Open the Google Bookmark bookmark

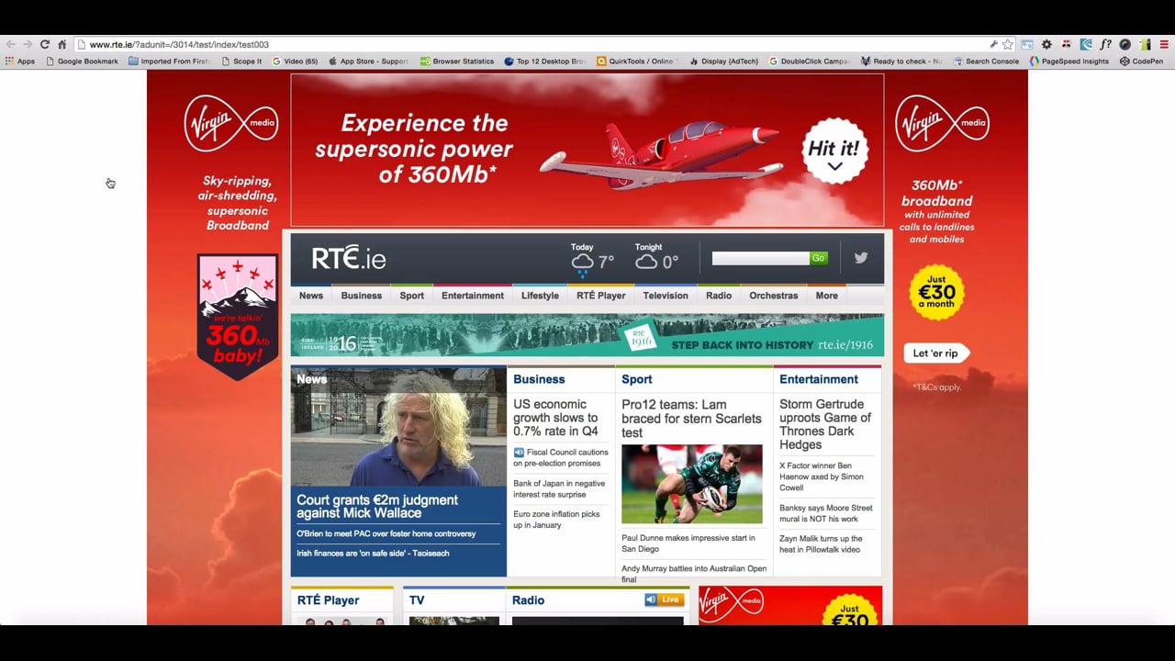click(82, 62)
